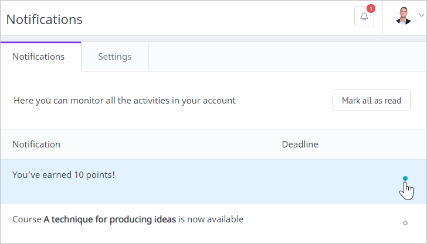This screenshot has height=244, width=427.
Task: Open "A technique for producing ideas" course link
Action: point(110,219)
